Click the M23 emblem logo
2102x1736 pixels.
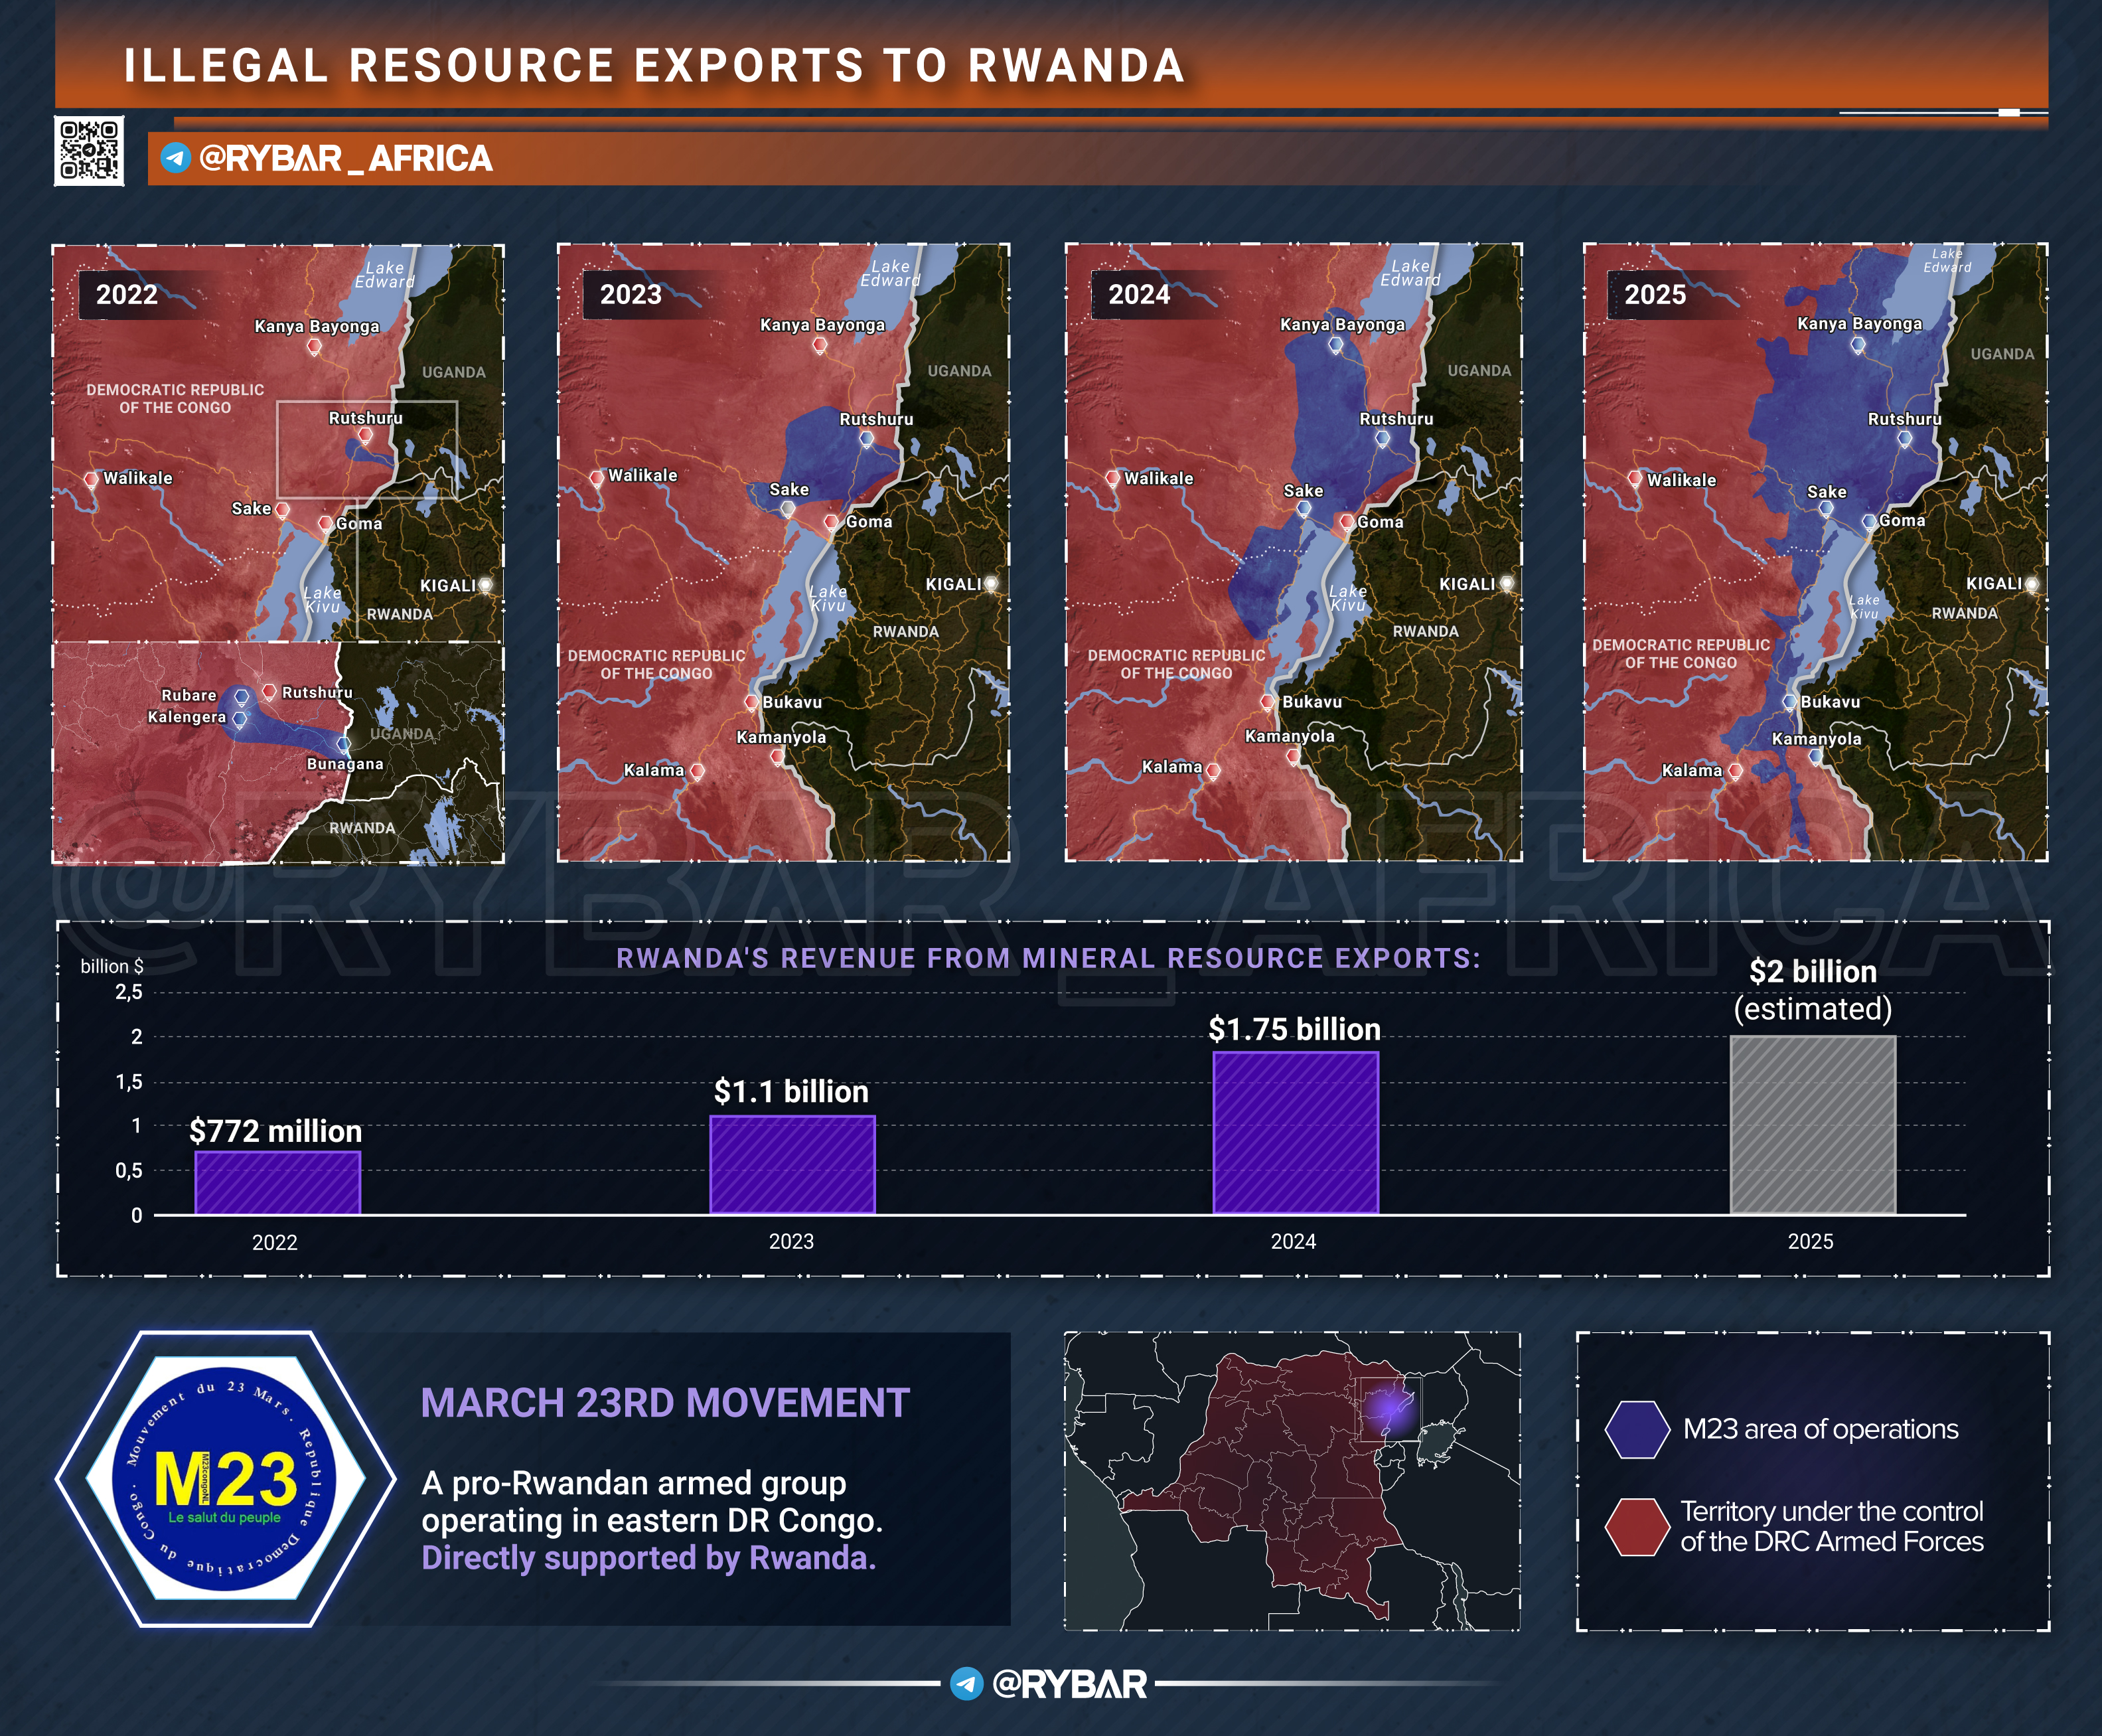click(x=225, y=1479)
